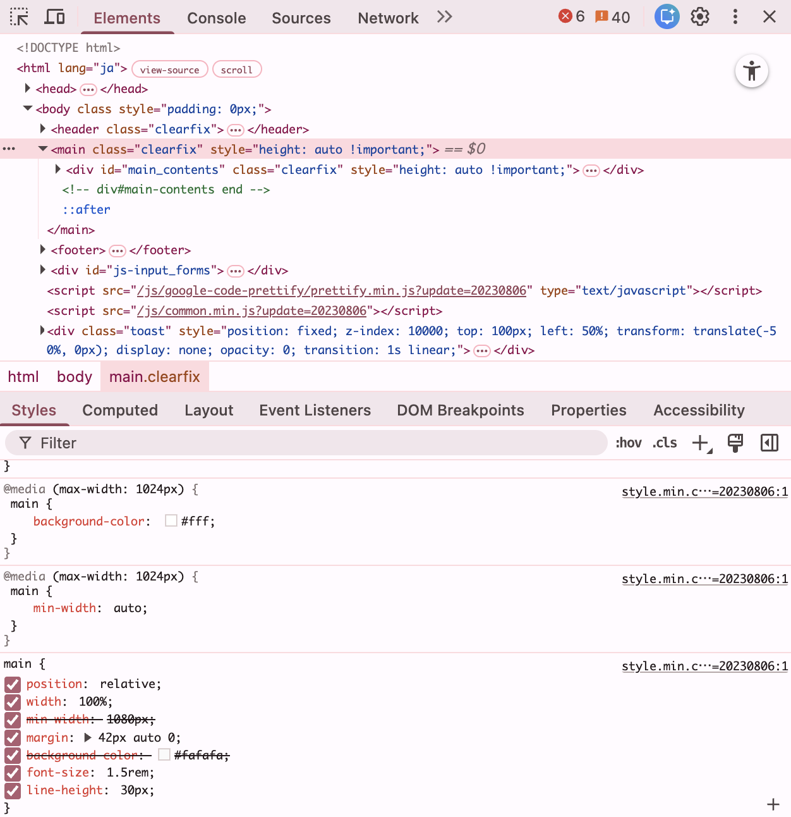
Task: Expand collapsed main_contents ellipsis badge
Action: coord(591,171)
